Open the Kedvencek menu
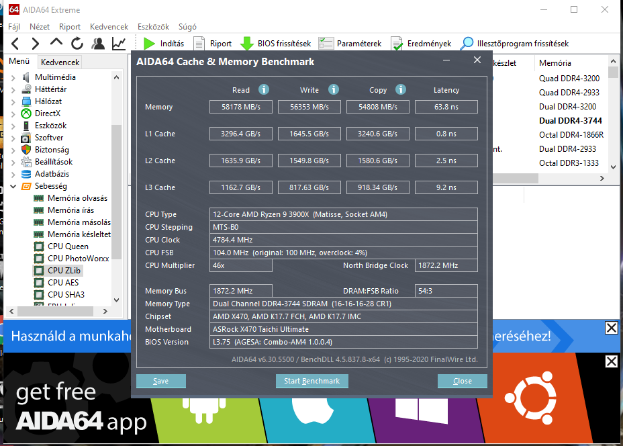 point(109,27)
